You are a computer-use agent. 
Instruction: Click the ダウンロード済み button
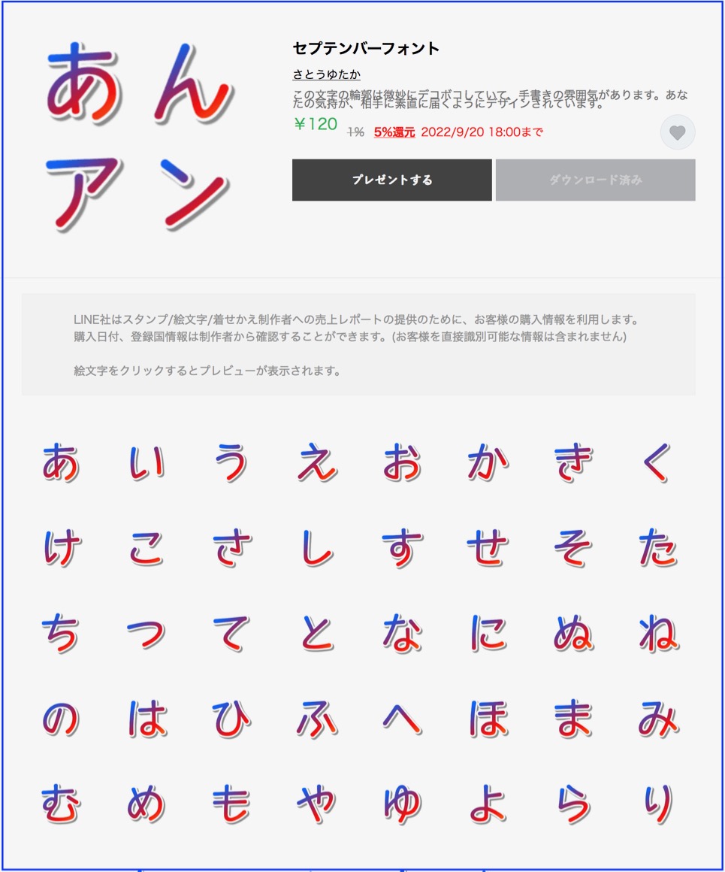(596, 180)
